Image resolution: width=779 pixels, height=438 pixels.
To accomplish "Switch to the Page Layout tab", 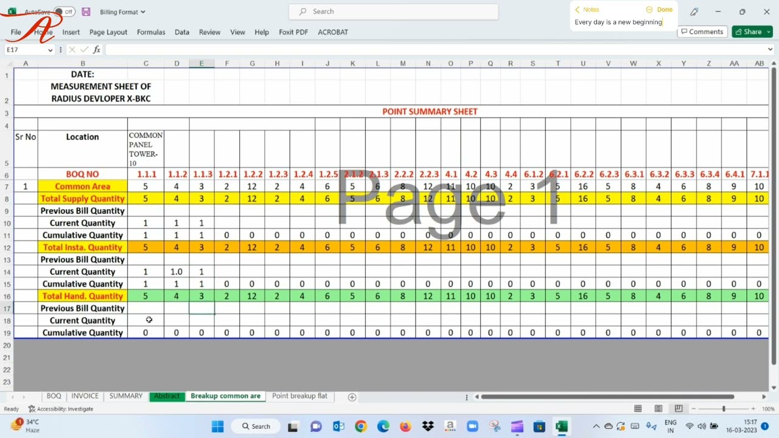I will pyautogui.click(x=108, y=32).
